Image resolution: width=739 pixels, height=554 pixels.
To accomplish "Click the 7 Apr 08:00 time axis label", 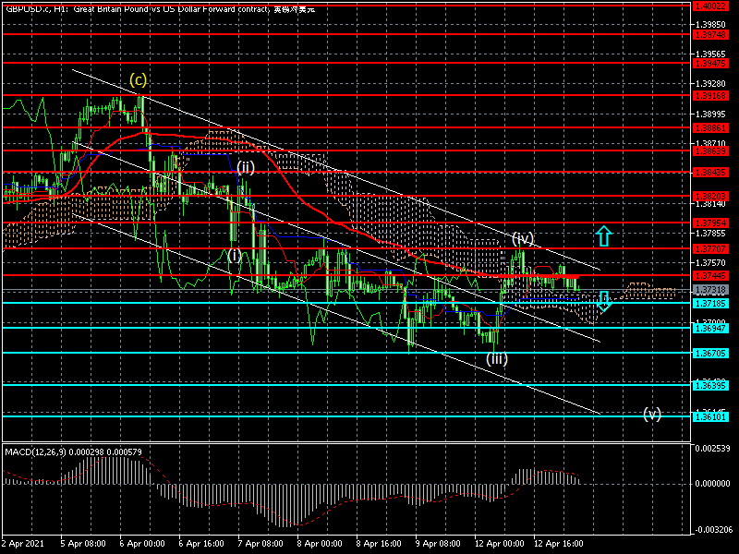I will click(x=260, y=544).
